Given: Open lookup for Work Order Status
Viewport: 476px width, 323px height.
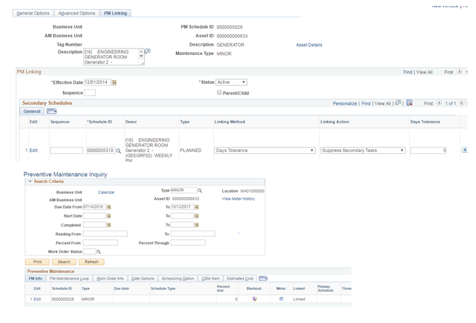Looking at the screenshot, I should [x=98, y=252].
